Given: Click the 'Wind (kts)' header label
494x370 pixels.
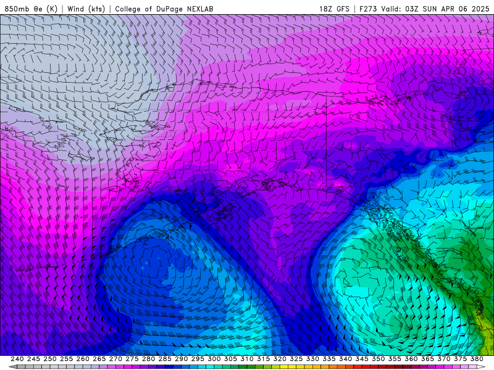Looking at the screenshot, I should [x=86, y=9].
